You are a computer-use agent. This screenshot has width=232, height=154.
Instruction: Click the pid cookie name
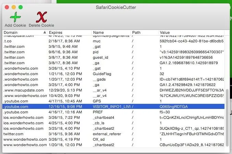point(96,52)
